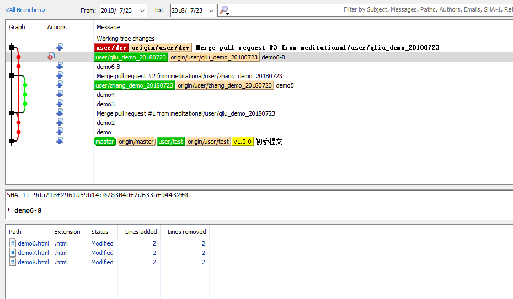Viewport: 513px width, 299px height.
Task: Click the demo6.html file icon
Action: [x=13, y=243]
